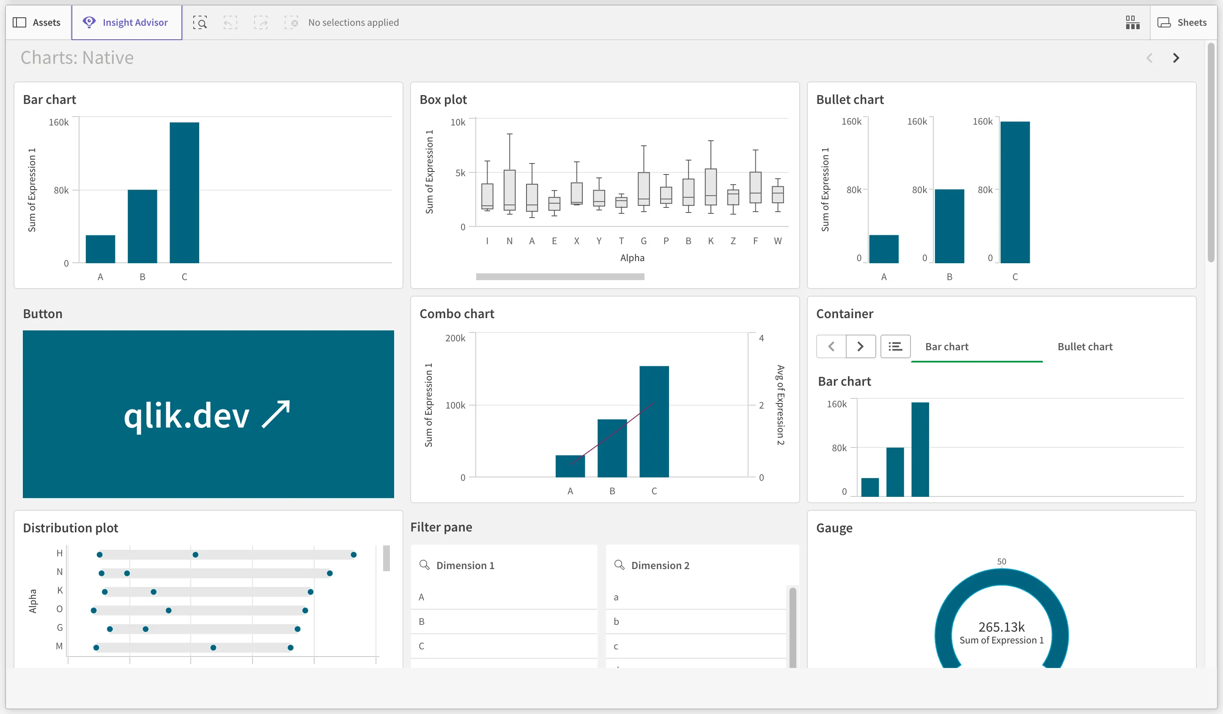Screen dimensions: 1223x714
Task: Switch to Bullet chart tab in Container
Action: pos(1085,346)
